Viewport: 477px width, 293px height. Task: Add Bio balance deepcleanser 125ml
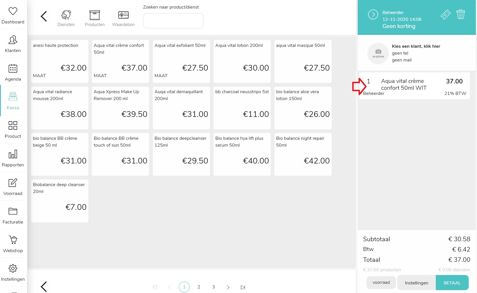pos(181,154)
